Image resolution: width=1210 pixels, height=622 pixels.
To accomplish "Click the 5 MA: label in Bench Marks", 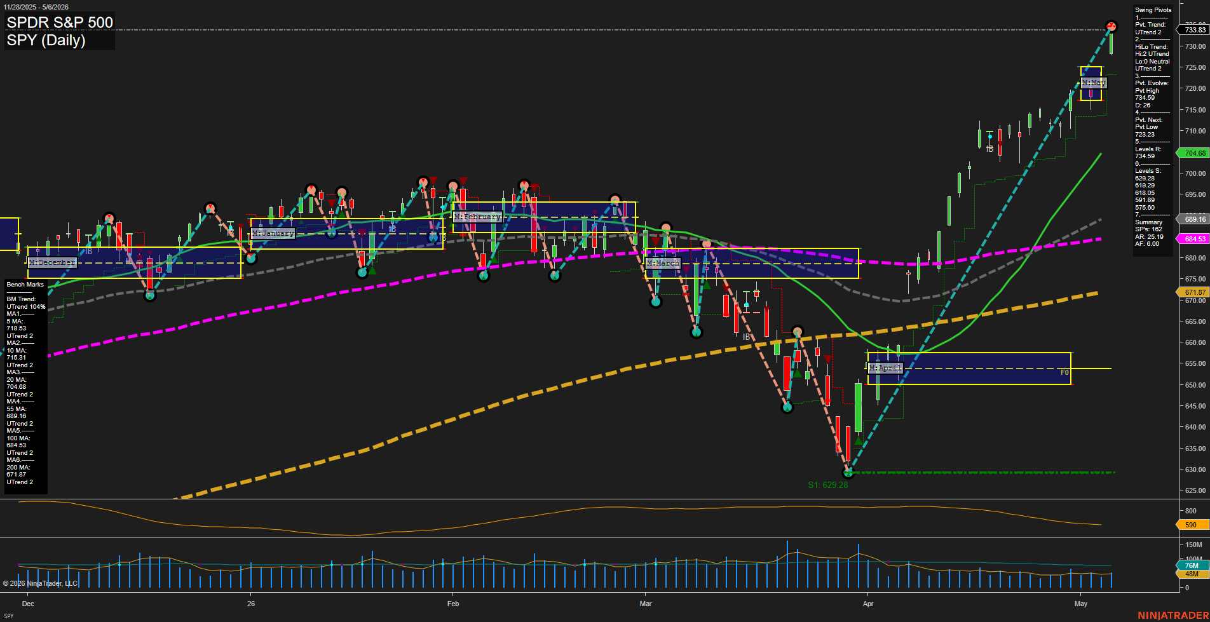I will pyautogui.click(x=15, y=321).
